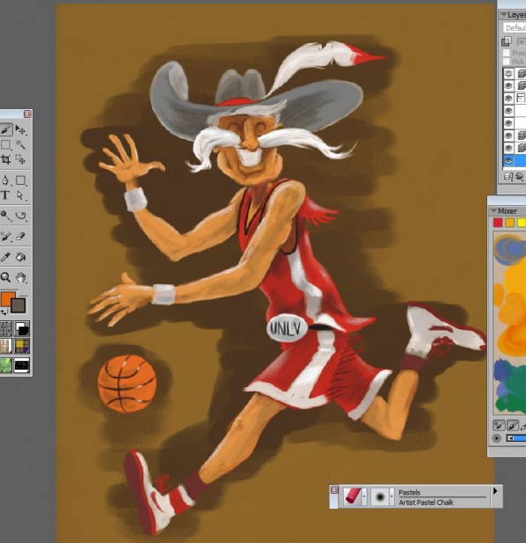Image resolution: width=526 pixels, height=543 pixels.
Task: Click the Mixer pad painting area
Action: tap(509, 323)
